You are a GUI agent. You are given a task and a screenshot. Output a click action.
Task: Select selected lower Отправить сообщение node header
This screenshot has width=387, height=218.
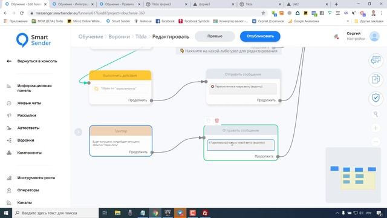point(241,130)
